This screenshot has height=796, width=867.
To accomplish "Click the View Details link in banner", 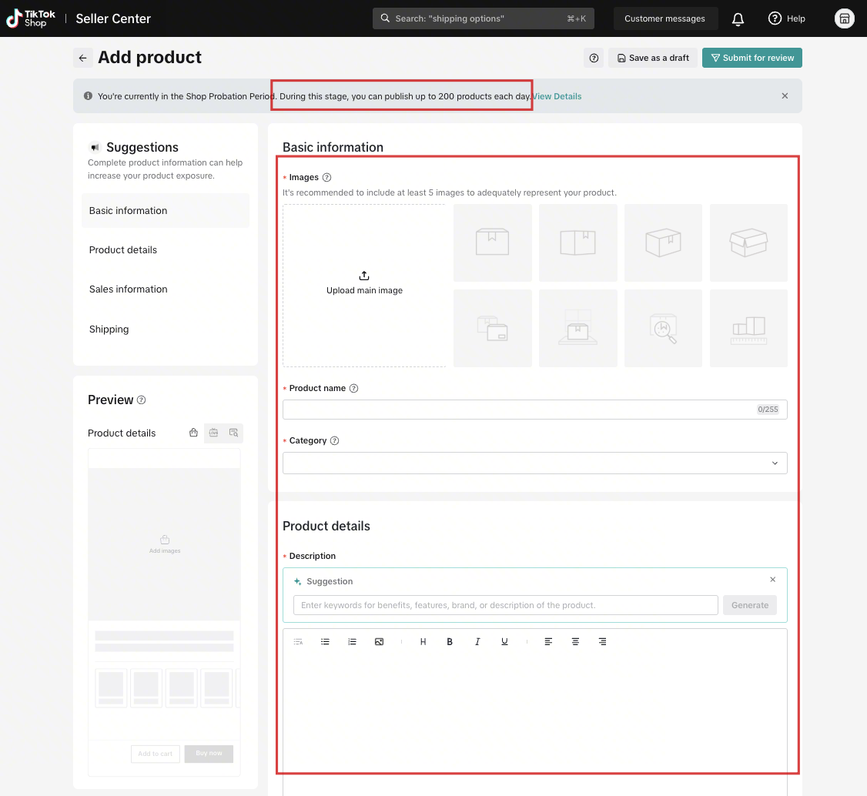I will coord(557,96).
